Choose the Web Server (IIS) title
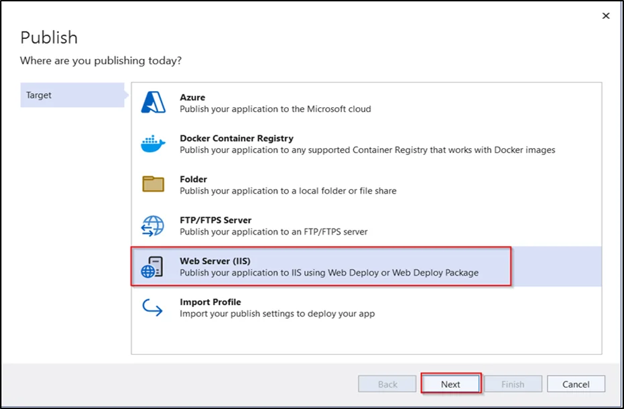Image resolution: width=624 pixels, height=409 pixels. pyautogui.click(x=214, y=261)
